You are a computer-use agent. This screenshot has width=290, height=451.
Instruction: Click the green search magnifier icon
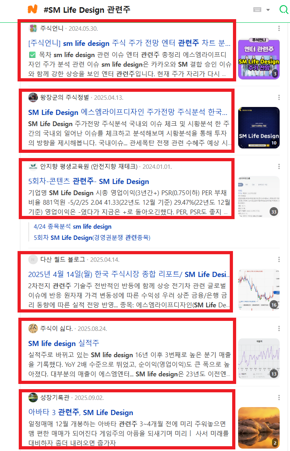coord(283,10)
